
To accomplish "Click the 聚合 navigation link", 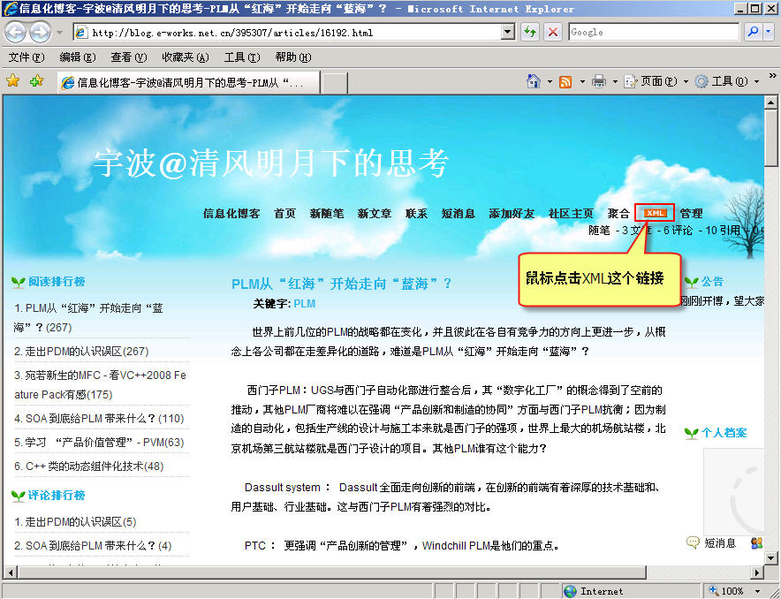I will (x=618, y=214).
